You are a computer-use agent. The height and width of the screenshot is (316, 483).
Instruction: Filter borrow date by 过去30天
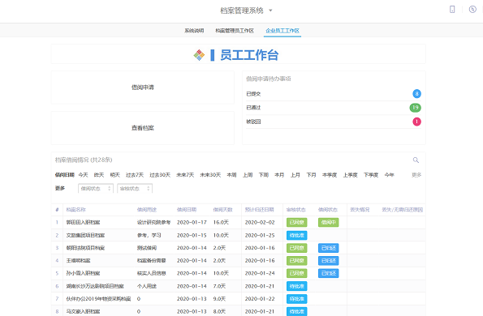(160, 175)
